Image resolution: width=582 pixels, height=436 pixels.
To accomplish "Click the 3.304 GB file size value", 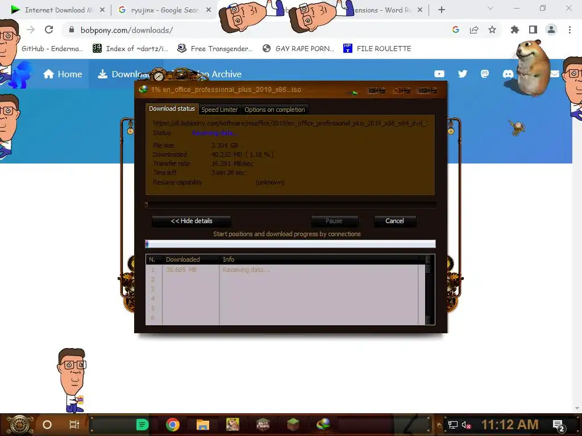I will click(x=225, y=145).
